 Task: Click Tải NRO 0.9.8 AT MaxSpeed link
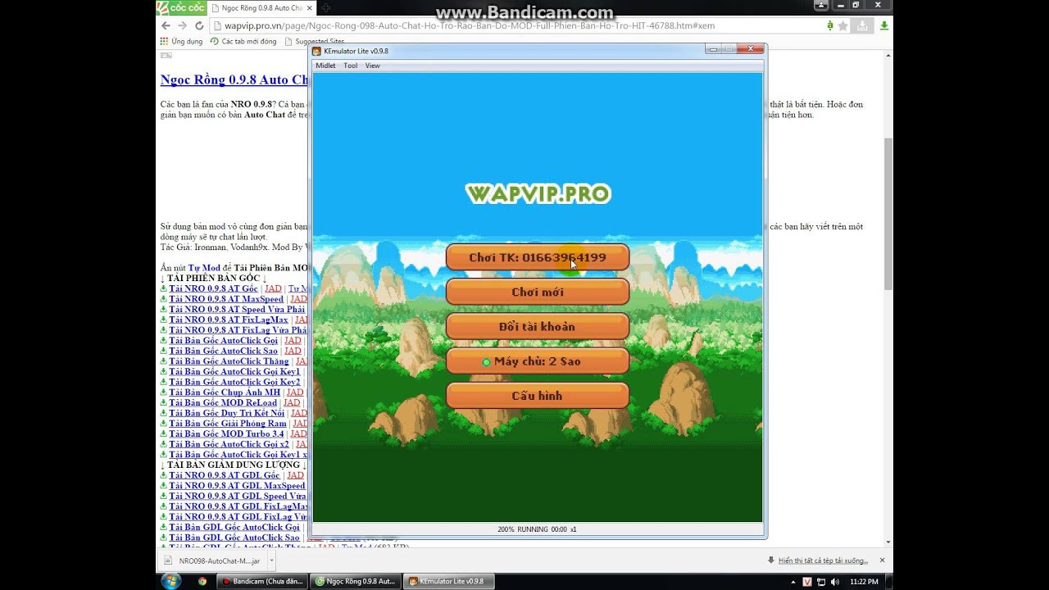[226, 299]
